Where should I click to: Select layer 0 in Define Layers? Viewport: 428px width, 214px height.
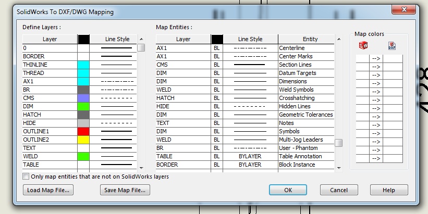click(50, 48)
